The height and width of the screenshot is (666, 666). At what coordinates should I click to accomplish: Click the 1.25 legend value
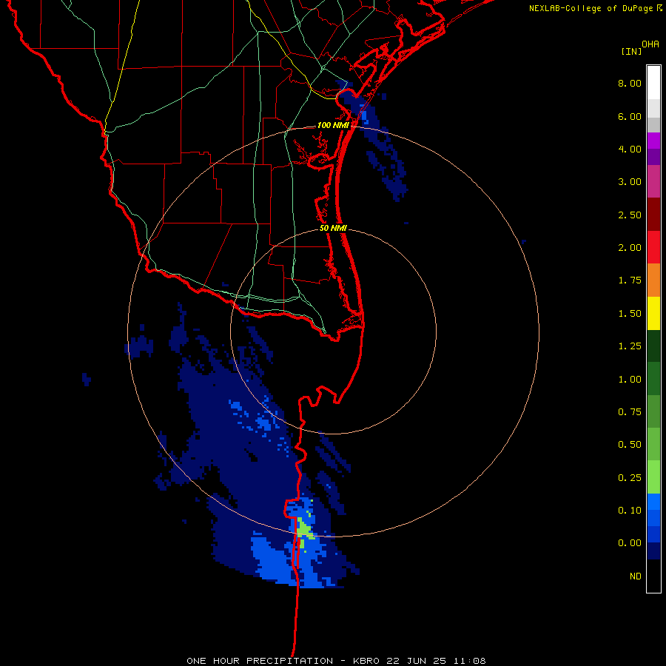[630, 346]
